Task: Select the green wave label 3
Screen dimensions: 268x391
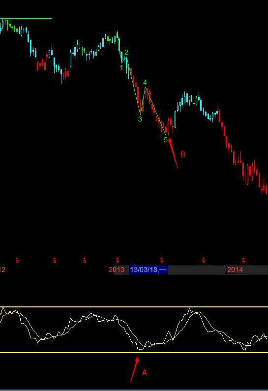Action: pos(140,119)
